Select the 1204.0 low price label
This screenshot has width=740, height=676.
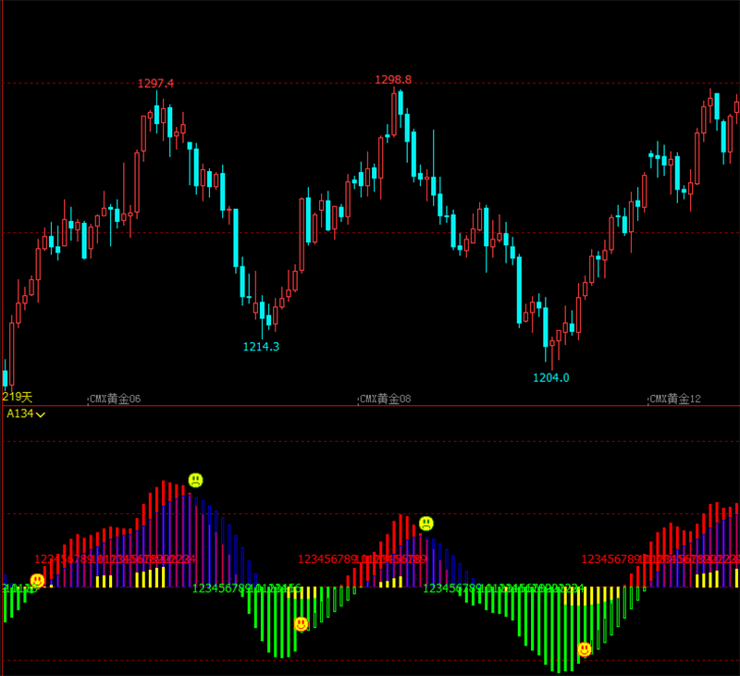click(x=550, y=378)
